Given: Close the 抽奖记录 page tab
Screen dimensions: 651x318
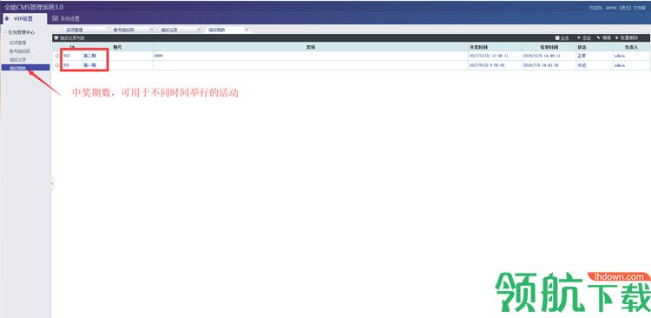Looking at the screenshot, I should point(199,30).
